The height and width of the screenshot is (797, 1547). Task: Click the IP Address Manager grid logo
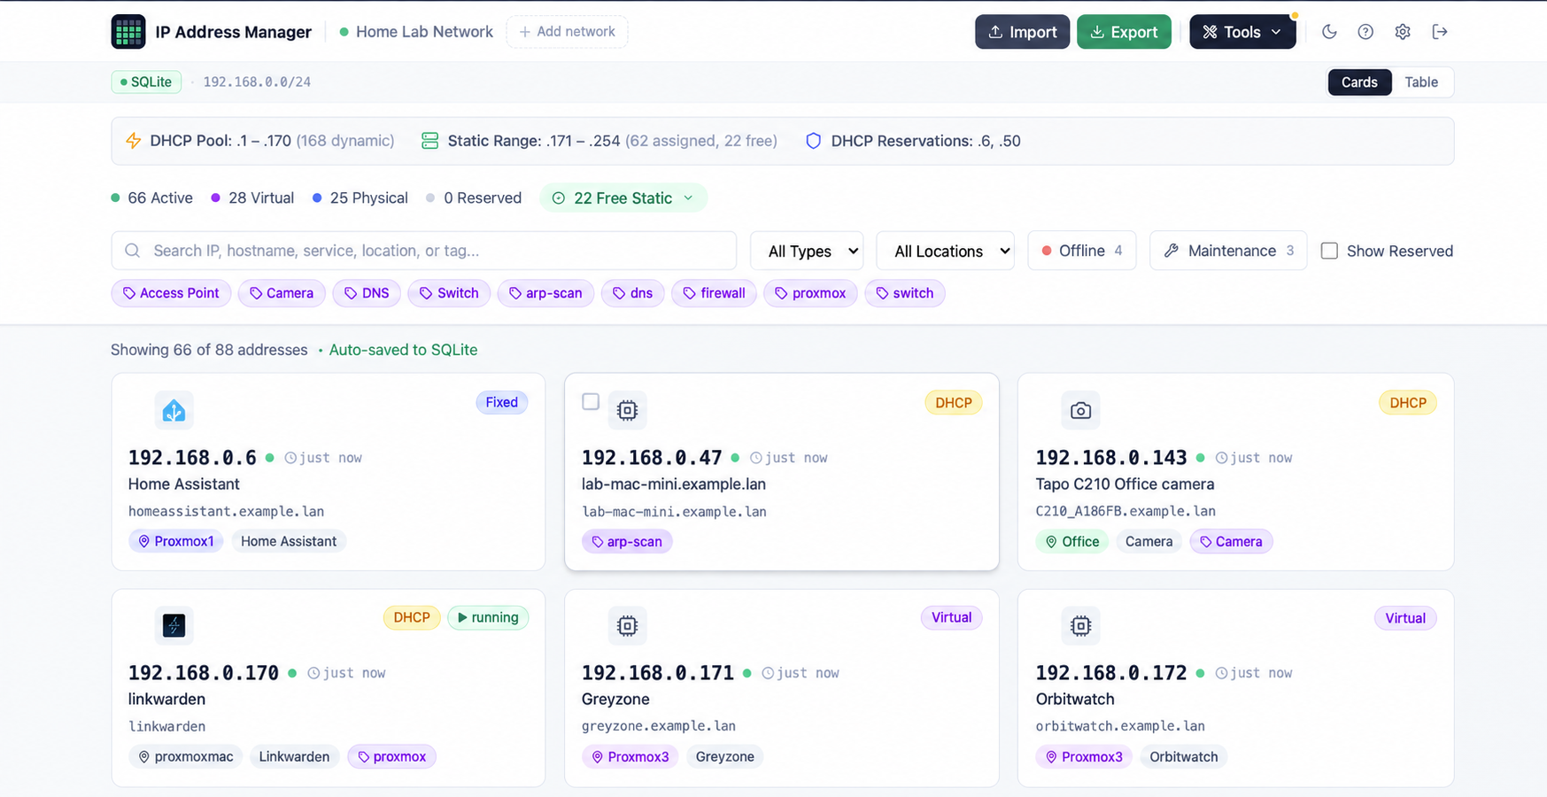point(128,32)
